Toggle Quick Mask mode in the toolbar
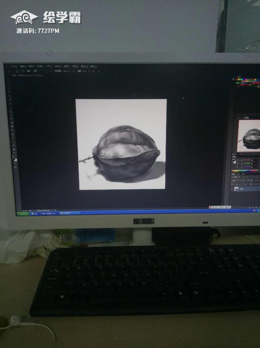The height and width of the screenshot is (348, 260). (x=15, y=163)
